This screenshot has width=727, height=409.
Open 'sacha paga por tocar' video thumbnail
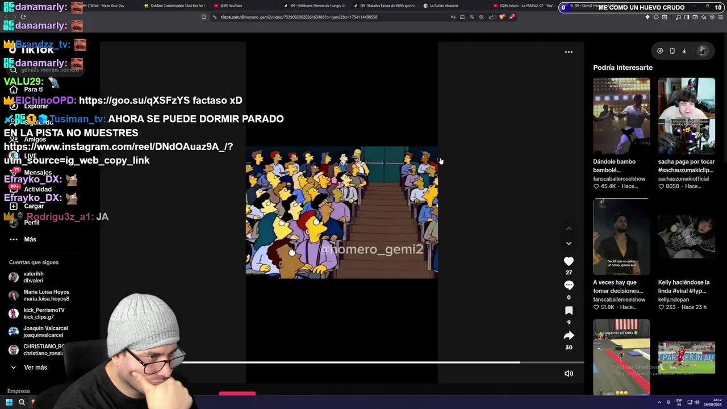pos(686,116)
